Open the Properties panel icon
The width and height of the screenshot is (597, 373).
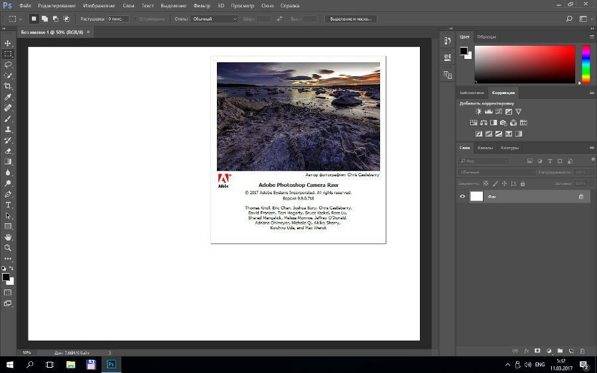(x=447, y=58)
